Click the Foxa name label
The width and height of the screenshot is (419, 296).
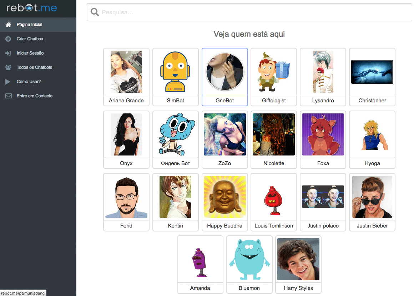pyautogui.click(x=323, y=163)
